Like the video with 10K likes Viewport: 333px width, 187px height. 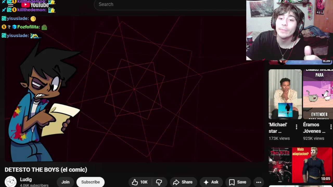[x=140, y=182]
